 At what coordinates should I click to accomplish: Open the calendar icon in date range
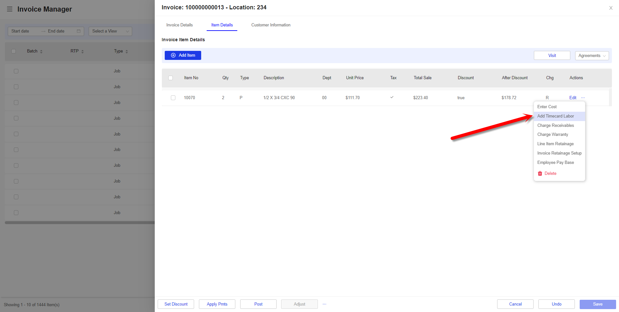coord(79,31)
